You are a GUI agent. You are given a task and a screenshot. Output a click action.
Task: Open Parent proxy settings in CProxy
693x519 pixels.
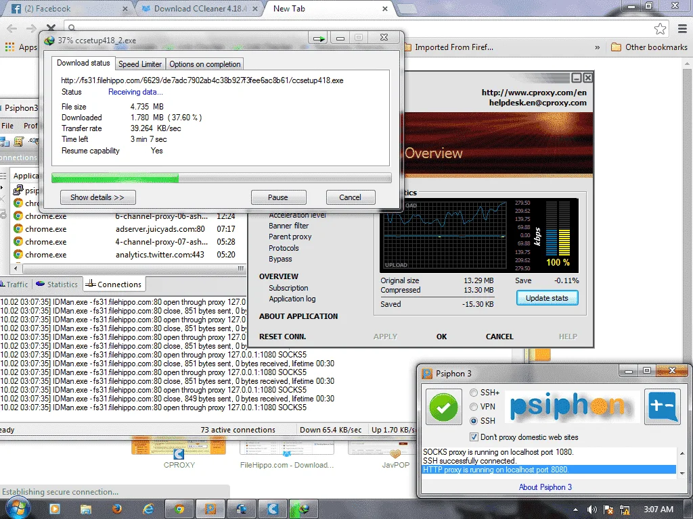(x=290, y=237)
